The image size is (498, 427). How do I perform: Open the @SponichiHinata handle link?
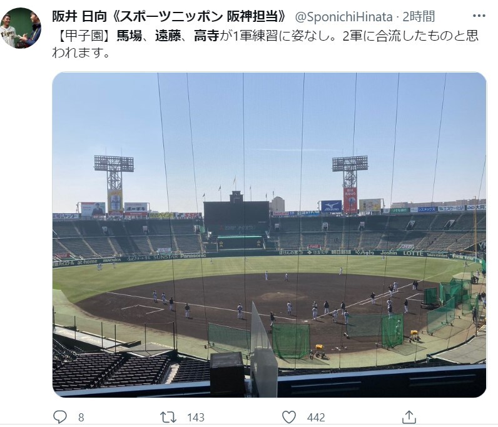pyautogui.click(x=343, y=17)
